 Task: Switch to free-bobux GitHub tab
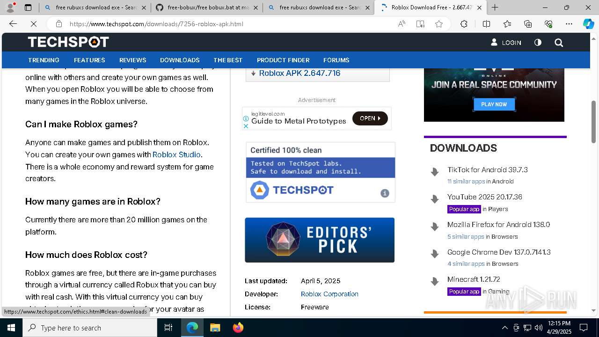point(206,7)
